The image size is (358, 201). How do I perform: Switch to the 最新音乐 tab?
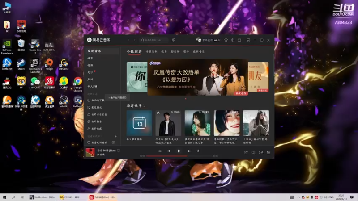point(199,52)
